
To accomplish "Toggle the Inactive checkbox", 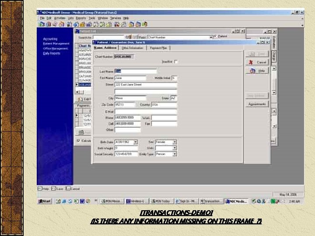I will click(176, 62).
